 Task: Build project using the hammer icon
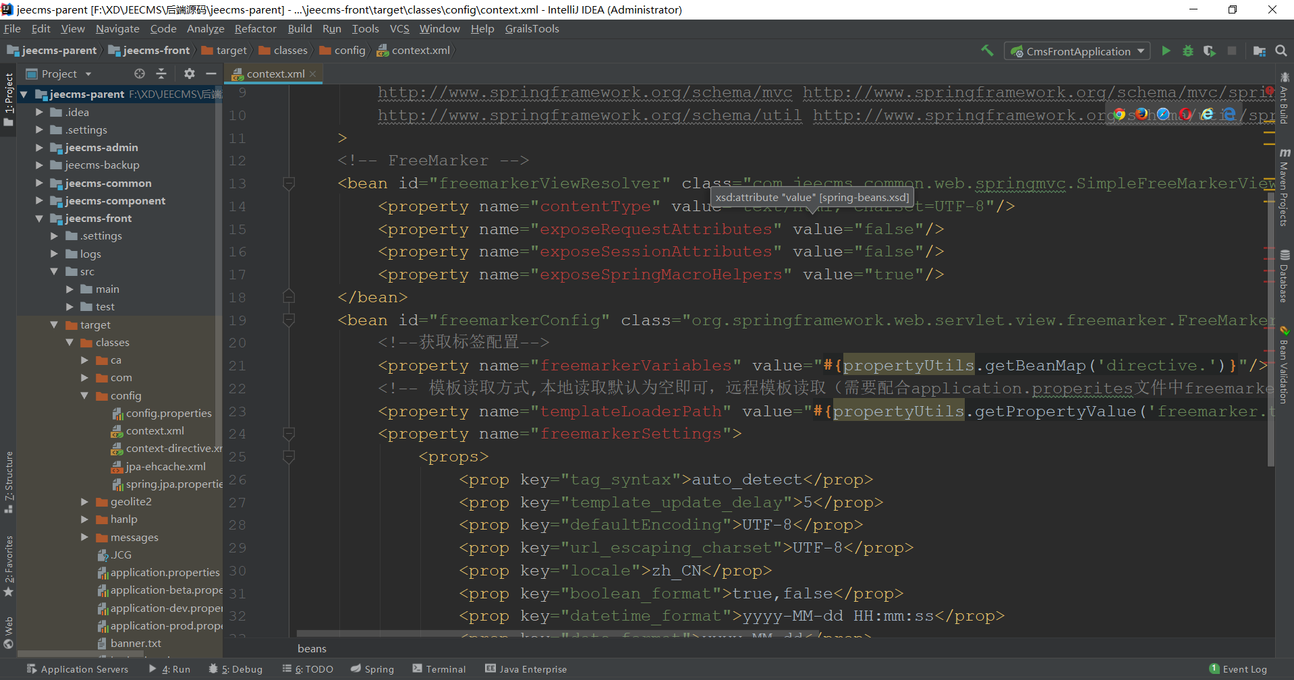point(987,51)
